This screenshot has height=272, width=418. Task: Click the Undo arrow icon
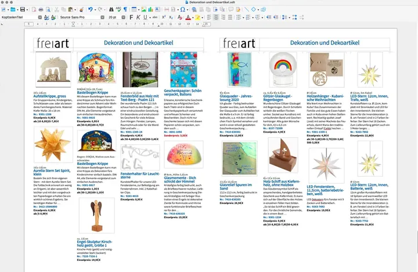(91, 10)
